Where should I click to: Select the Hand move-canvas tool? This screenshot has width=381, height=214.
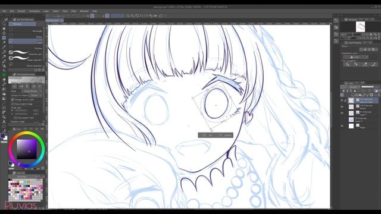point(4,29)
